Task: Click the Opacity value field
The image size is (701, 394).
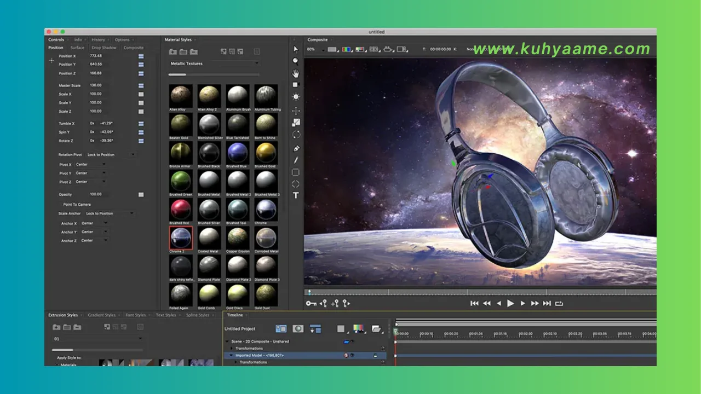Action: pyautogui.click(x=99, y=194)
